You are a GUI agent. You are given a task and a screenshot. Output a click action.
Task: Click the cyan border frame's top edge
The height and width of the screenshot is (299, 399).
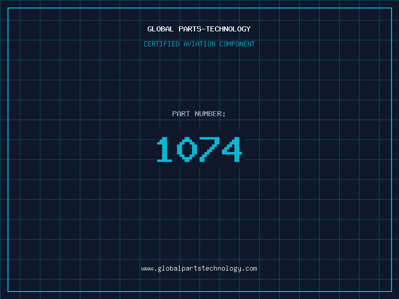click(x=199, y=8)
